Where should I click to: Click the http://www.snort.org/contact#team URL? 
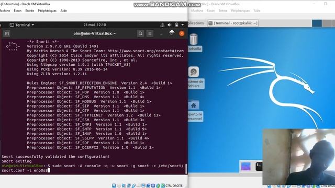[x=146, y=51]
